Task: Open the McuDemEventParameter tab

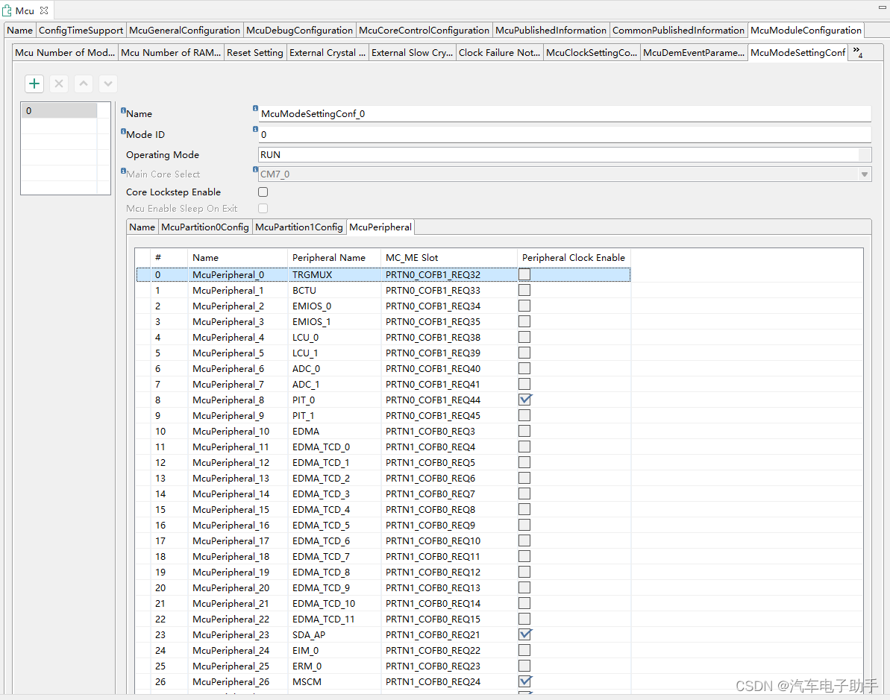Action: (x=694, y=52)
